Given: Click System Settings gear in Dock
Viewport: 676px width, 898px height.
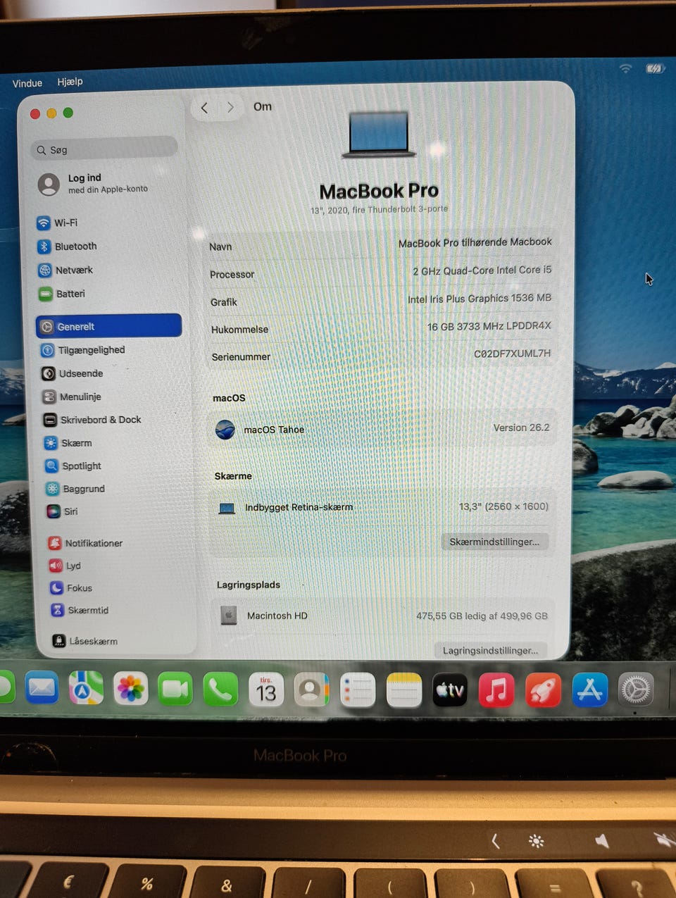Looking at the screenshot, I should (635, 690).
